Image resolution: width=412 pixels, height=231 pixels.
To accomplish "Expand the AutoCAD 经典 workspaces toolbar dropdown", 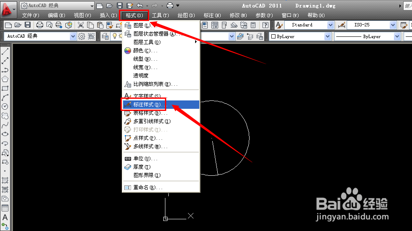I will pos(73,36).
